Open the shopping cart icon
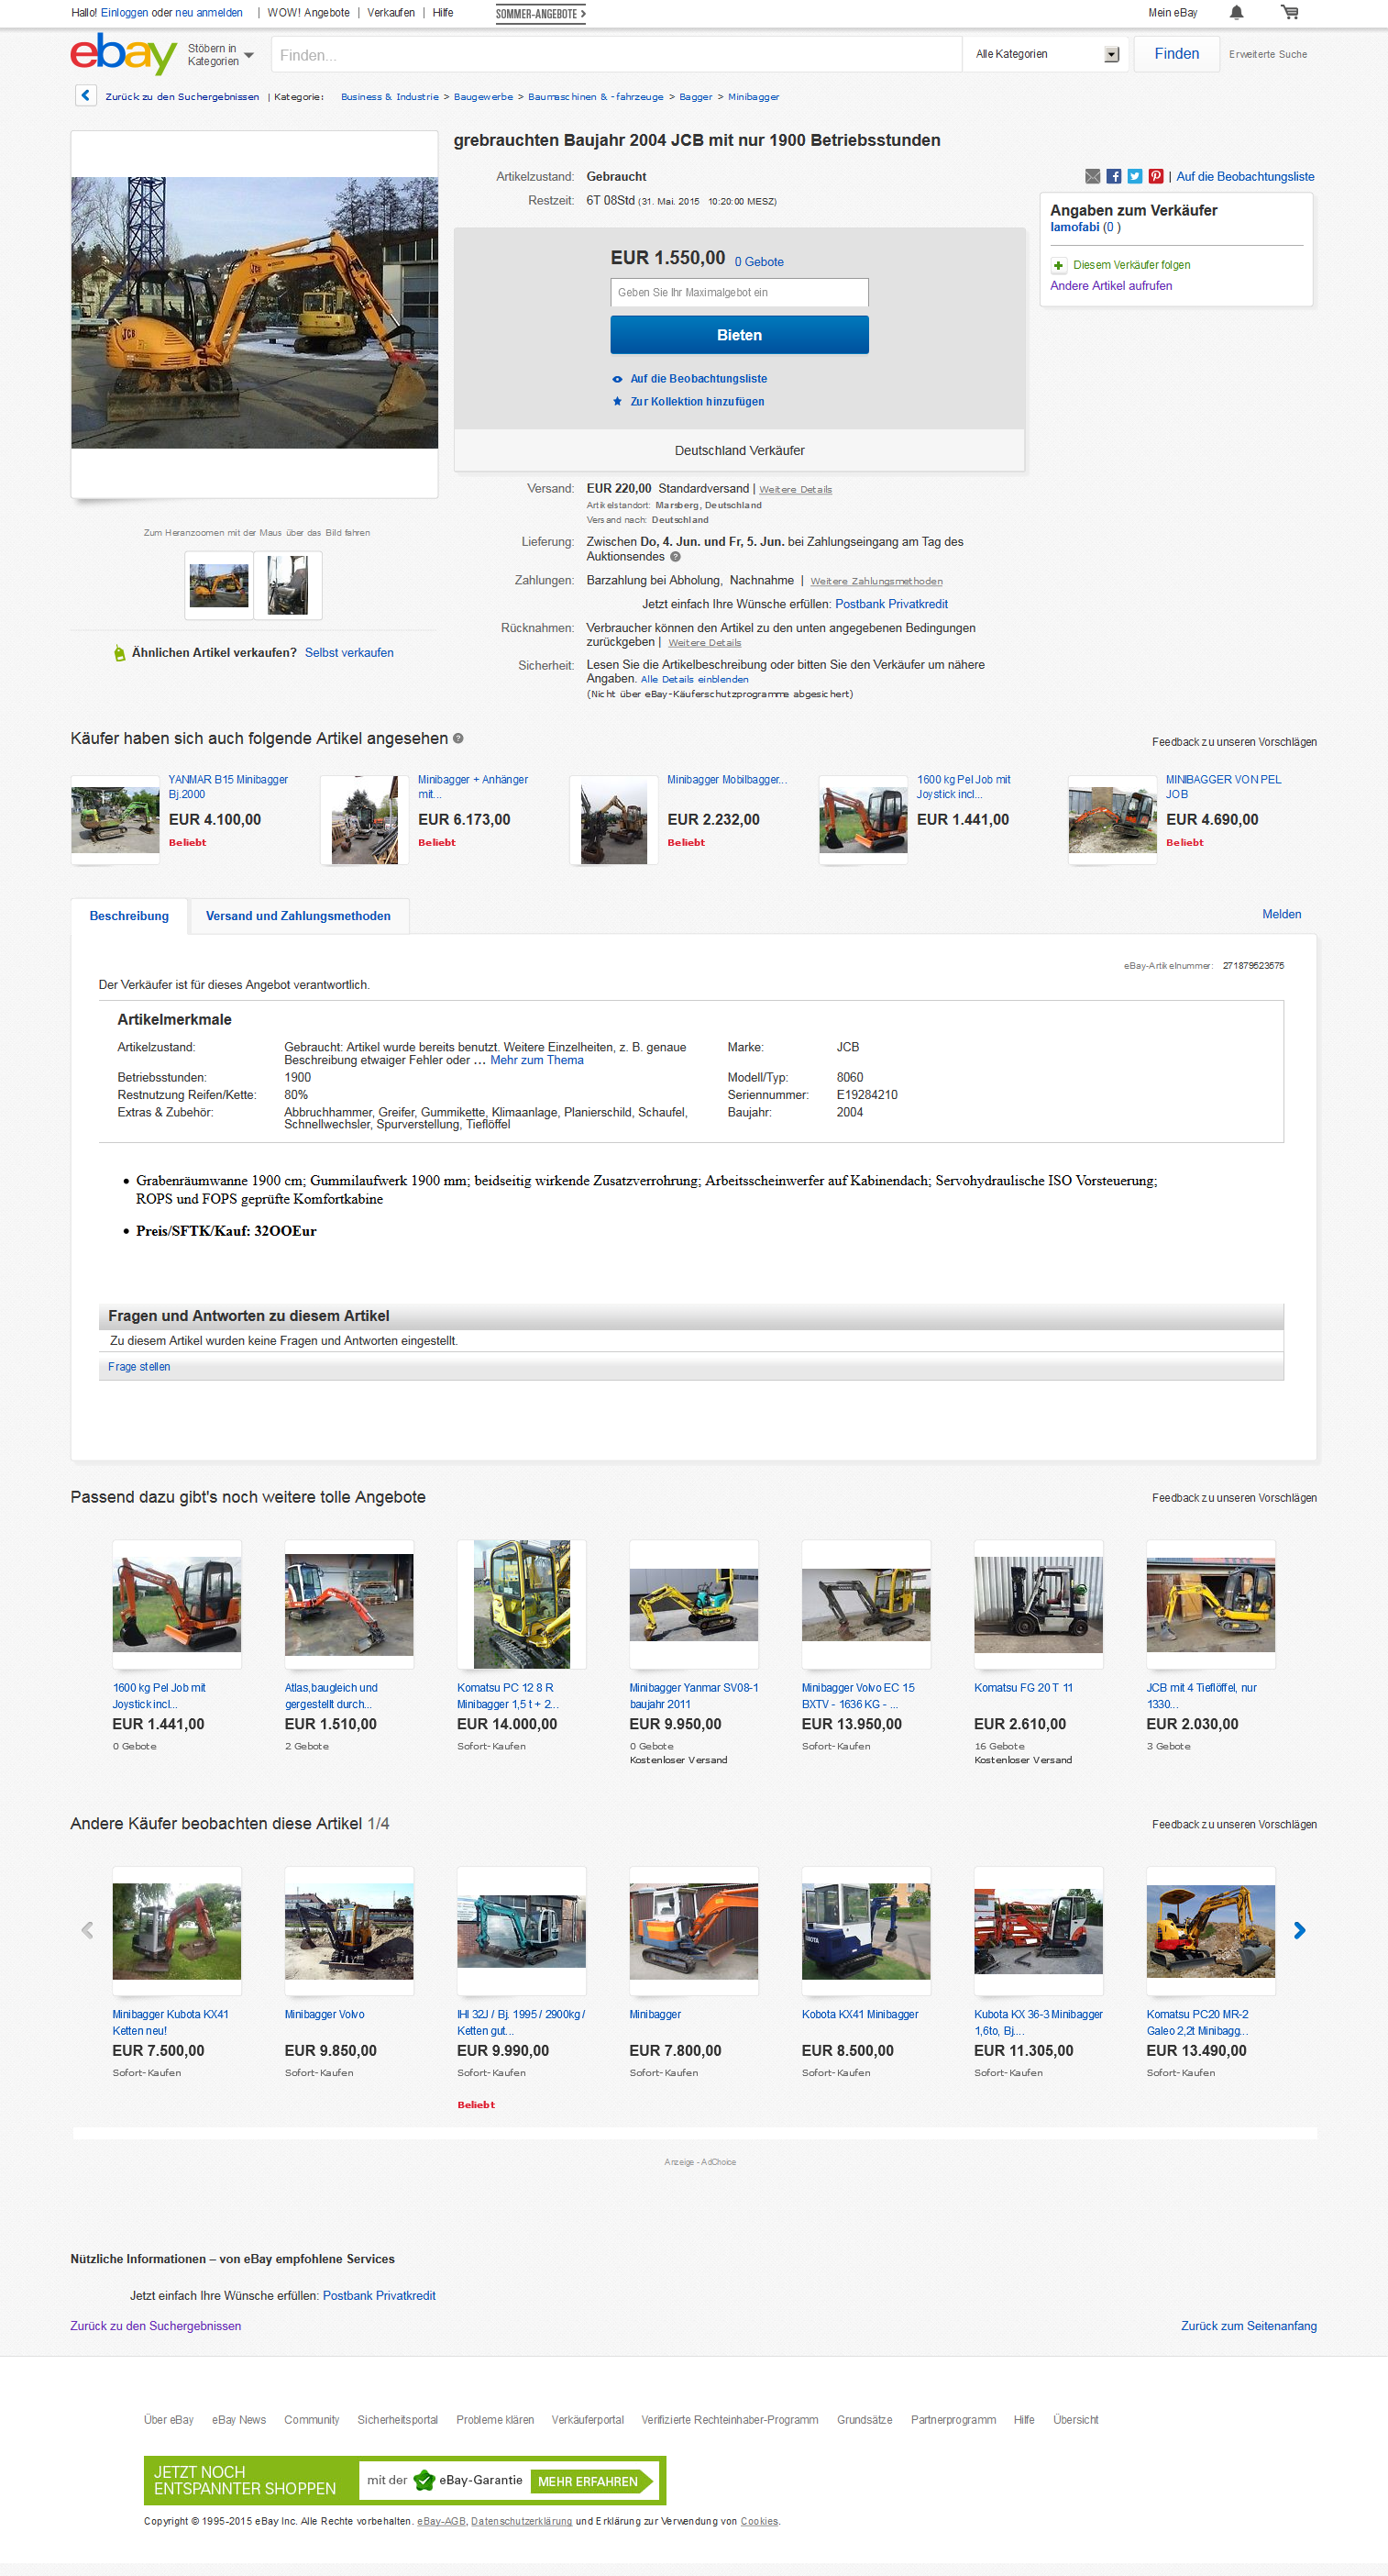 (1290, 13)
